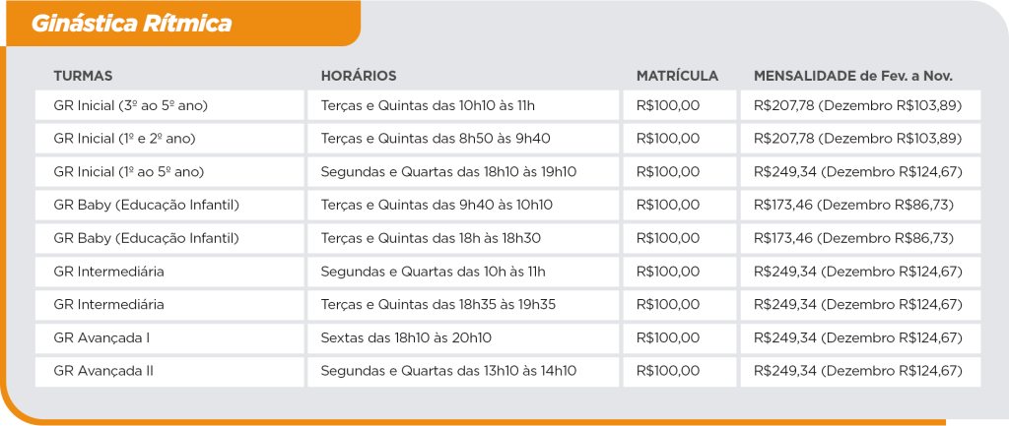
Task: Click the Terças e Quintas 18h35 às 19h35 schedule
Action: point(438,305)
